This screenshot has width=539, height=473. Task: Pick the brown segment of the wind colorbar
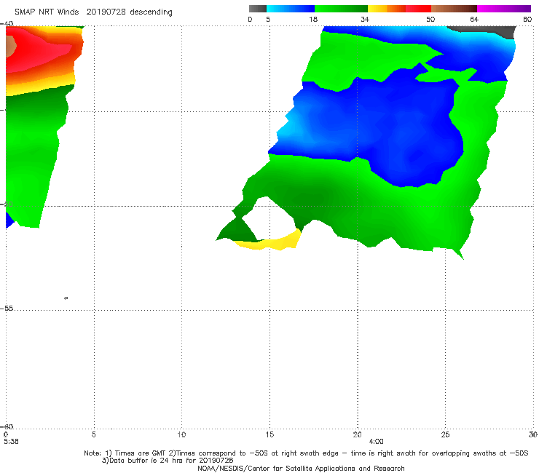pos(454,9)
